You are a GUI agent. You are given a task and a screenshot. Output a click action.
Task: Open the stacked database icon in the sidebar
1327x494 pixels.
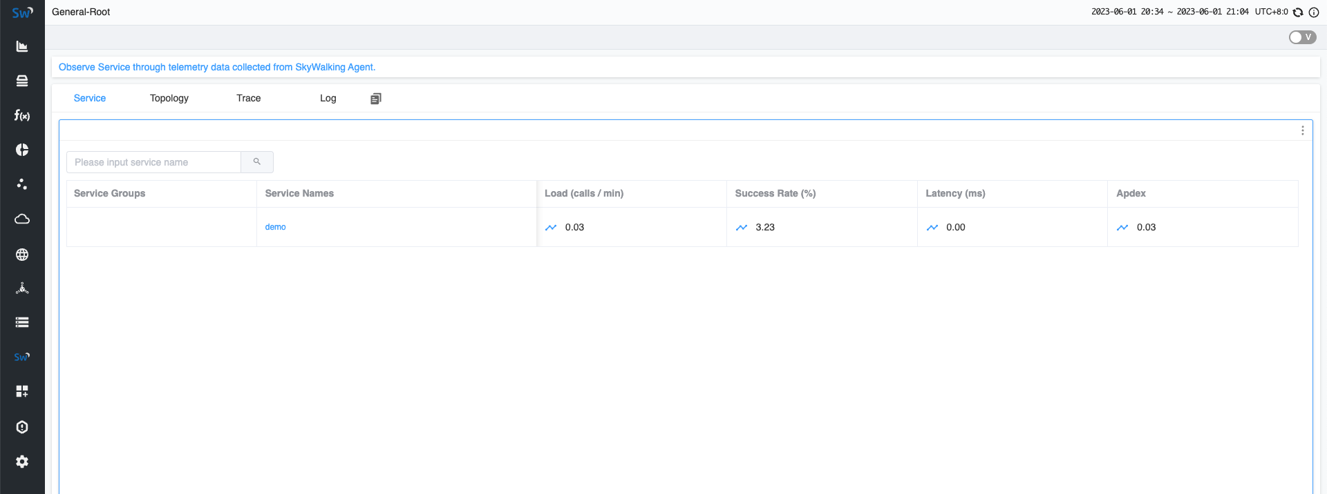point(22,81)
